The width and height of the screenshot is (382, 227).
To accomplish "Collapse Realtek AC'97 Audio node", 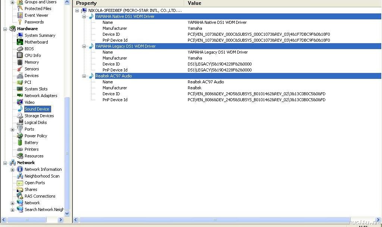I will (x=84, y=76).
